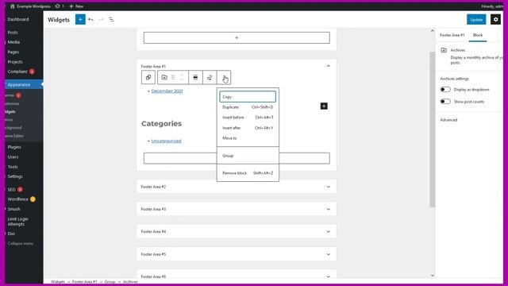
Task: Toggle Display as dropdown
Action: (445, 90)
